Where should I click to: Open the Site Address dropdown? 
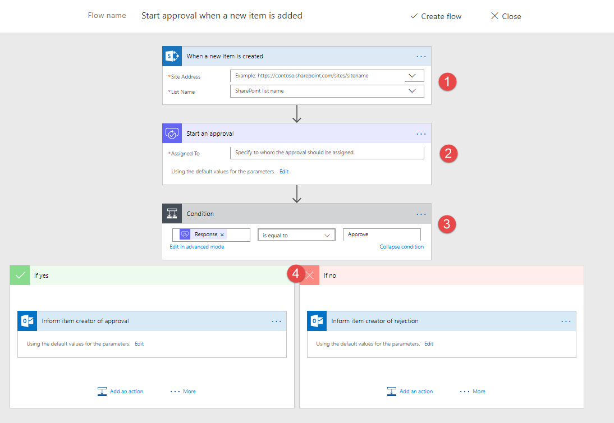(x=414, y=76)
